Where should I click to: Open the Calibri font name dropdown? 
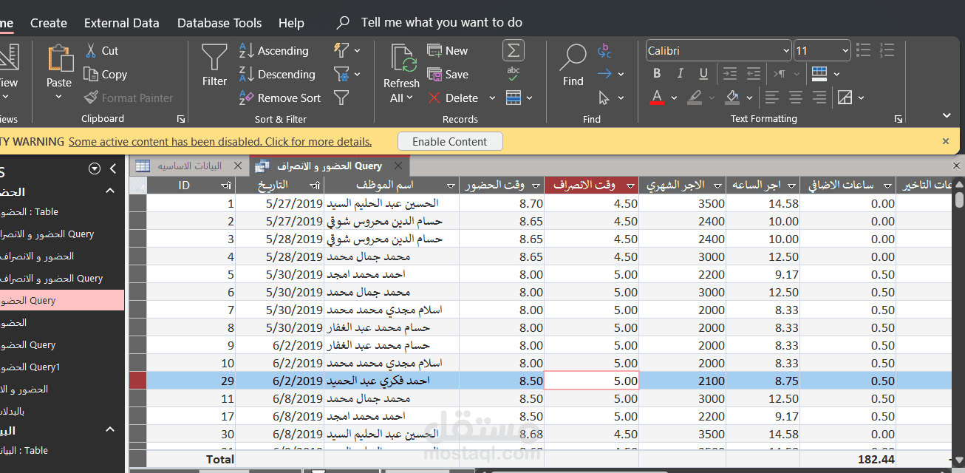pyautogui.click(x=785, y=51)
